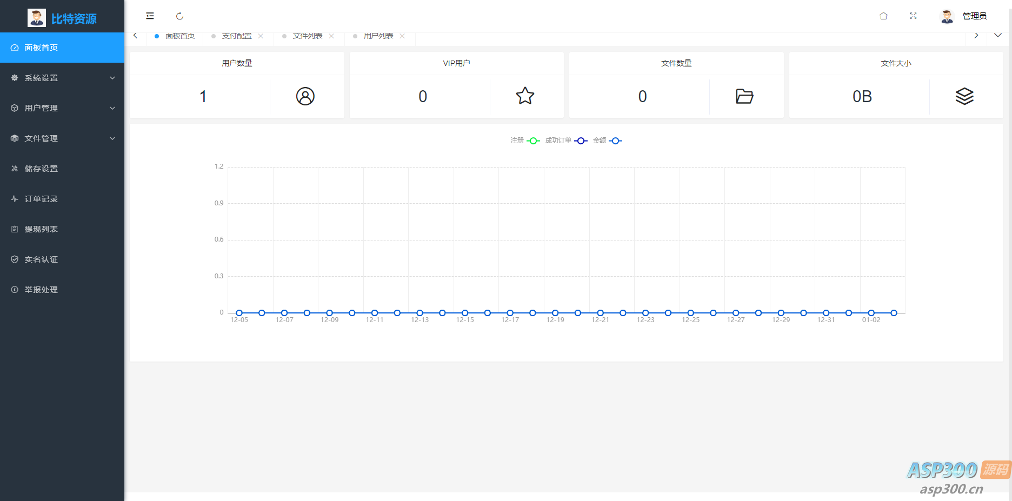Click the open folder icon in 文件数量 card
The height and width of the screenshot is (501, 1012).
(744, 96)
